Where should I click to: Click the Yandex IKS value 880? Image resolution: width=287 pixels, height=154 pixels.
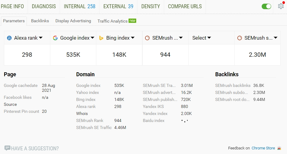(184, 106)
